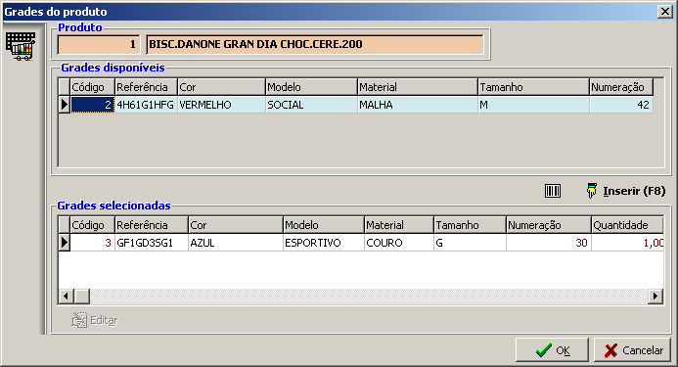
Task: Click the shopping cart icon in sidebar
Action: [x=21, y=46]
